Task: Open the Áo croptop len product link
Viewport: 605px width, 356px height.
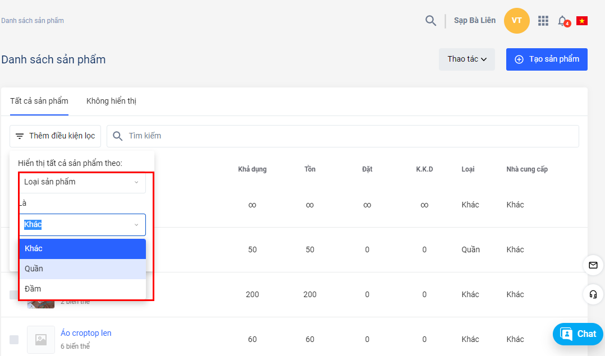Action: [x=86, y=333]
